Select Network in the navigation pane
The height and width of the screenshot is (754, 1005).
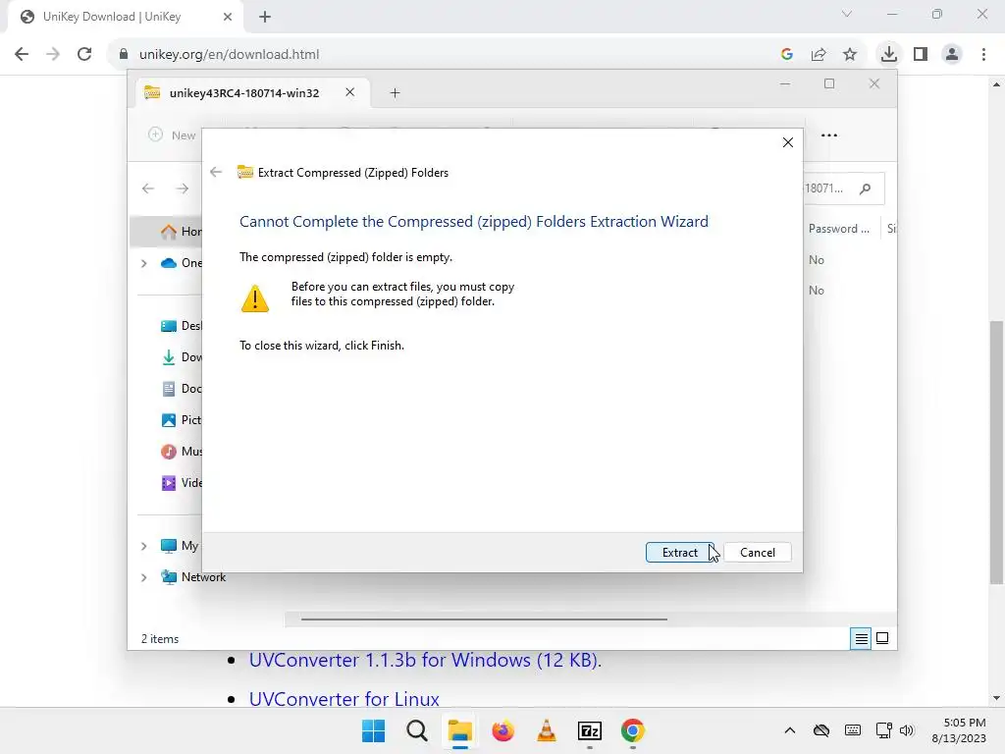click(x=193, y=577)
